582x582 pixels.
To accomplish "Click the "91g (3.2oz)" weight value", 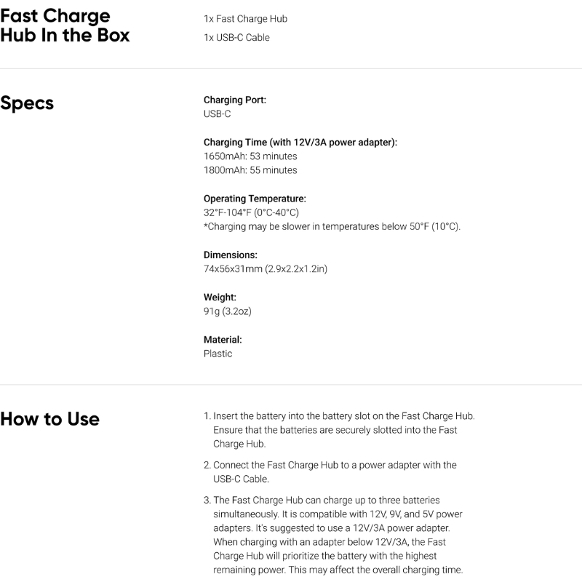I will click(228, 311).
